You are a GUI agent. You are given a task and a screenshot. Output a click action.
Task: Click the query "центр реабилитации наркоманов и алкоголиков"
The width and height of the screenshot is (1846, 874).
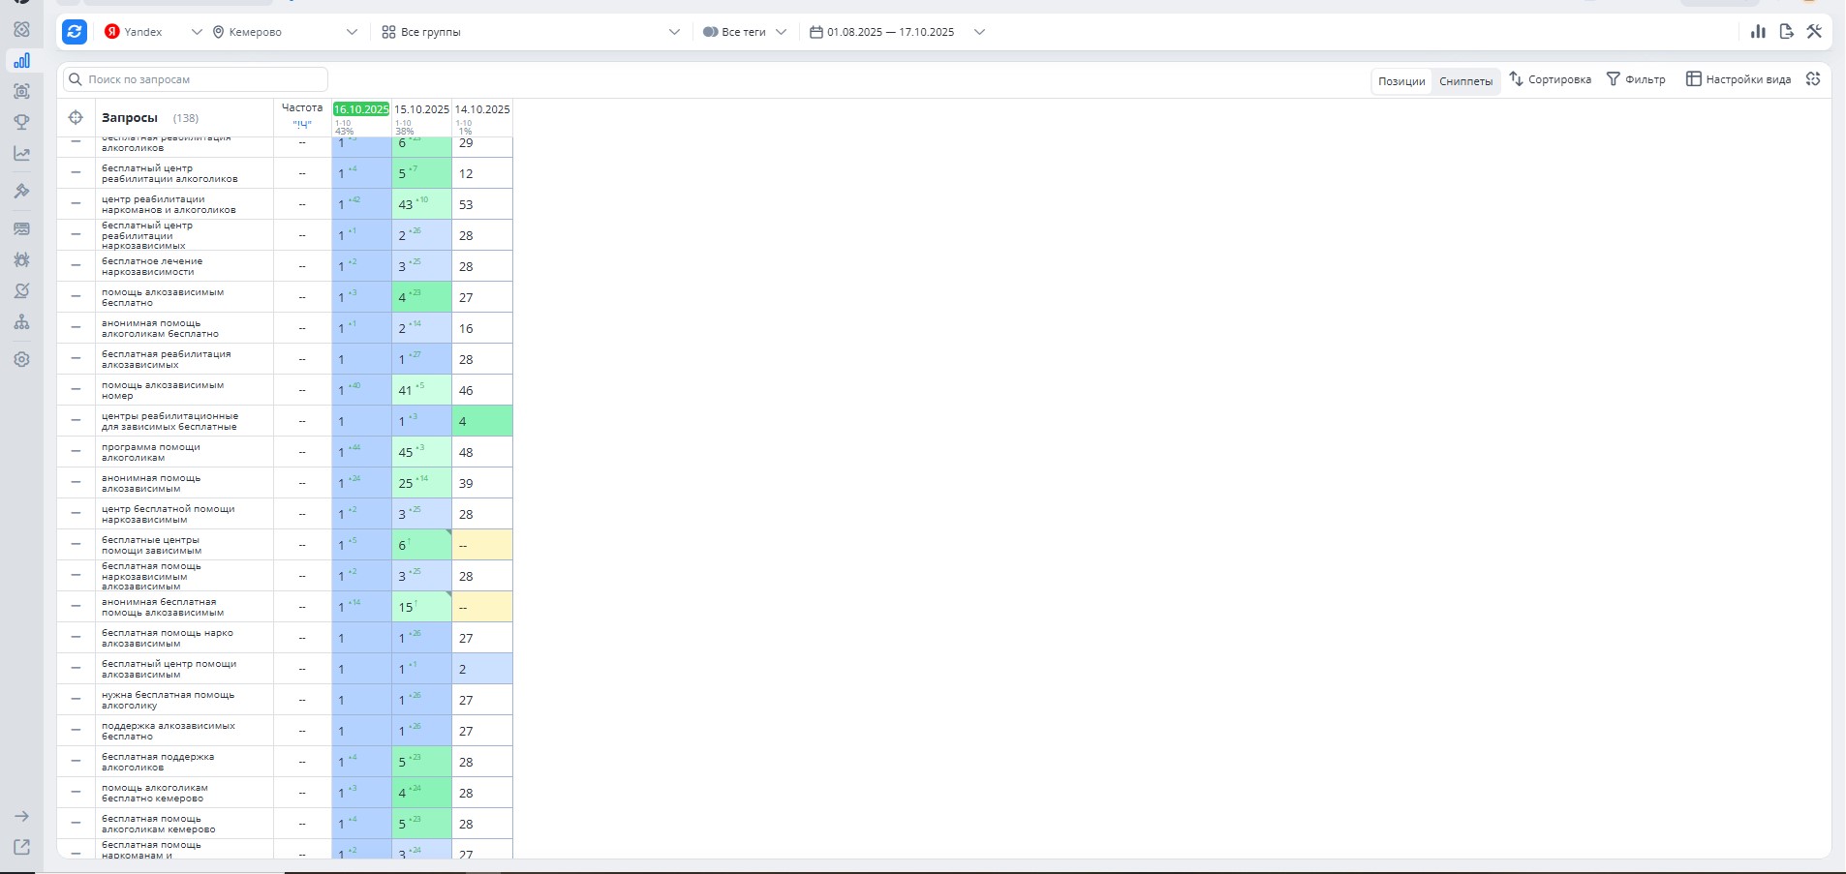[x=169, y=204]
